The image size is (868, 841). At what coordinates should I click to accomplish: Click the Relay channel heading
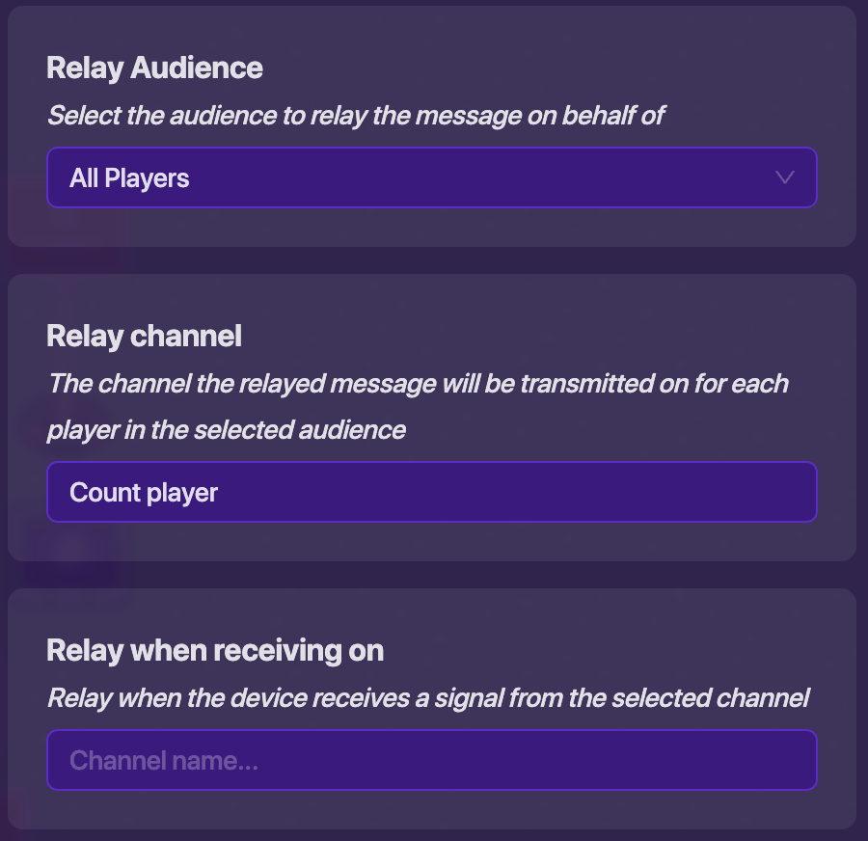(x=144, y=336)
